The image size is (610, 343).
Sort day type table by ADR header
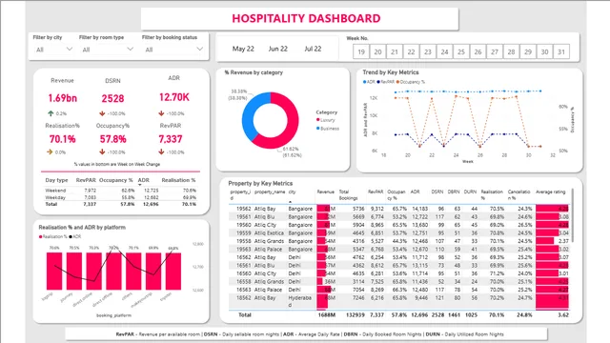click(144, 180)
